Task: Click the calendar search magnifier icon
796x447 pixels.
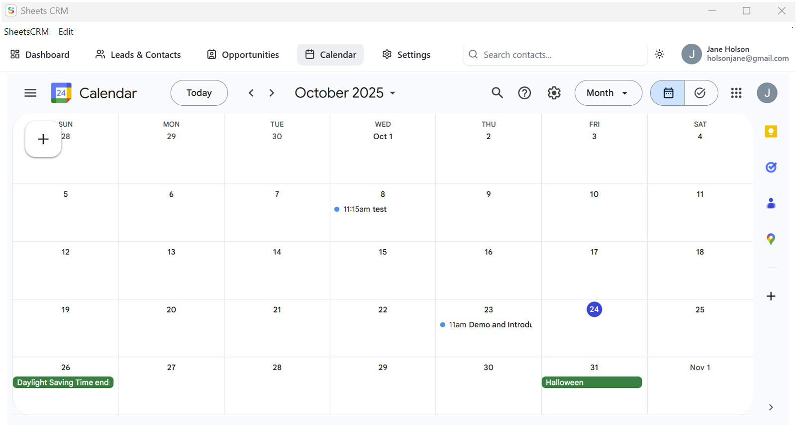Action: 497,93
